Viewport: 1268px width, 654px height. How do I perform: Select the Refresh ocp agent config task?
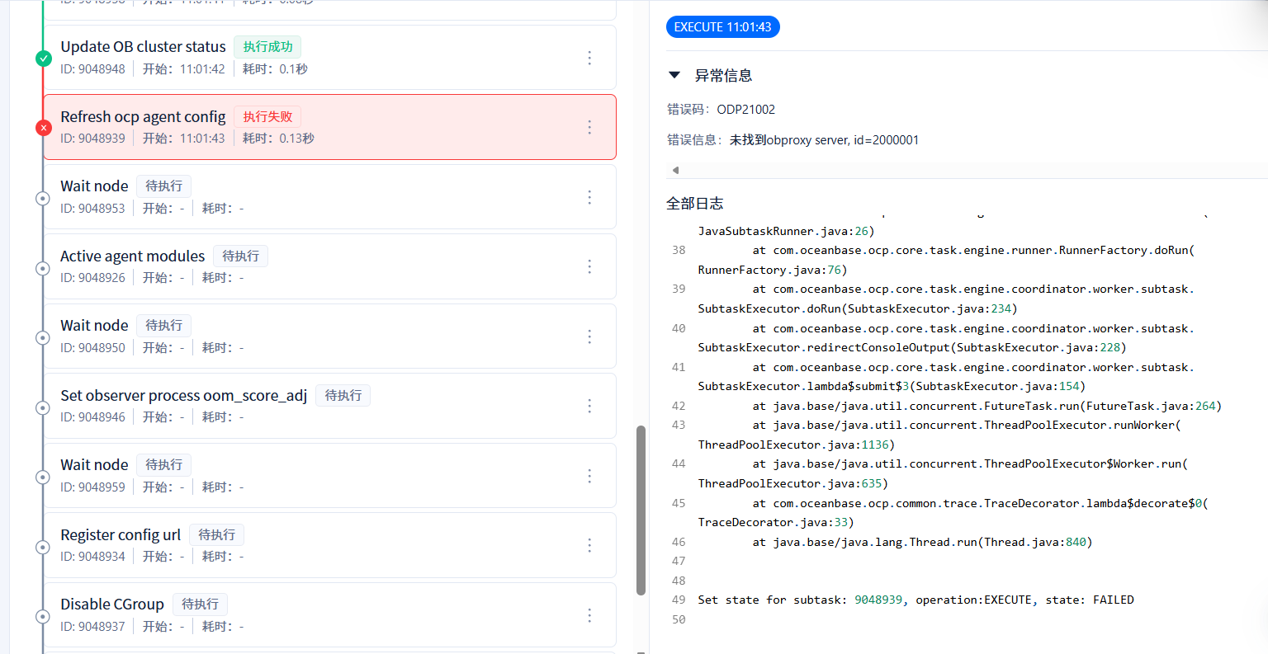[329, 127]
